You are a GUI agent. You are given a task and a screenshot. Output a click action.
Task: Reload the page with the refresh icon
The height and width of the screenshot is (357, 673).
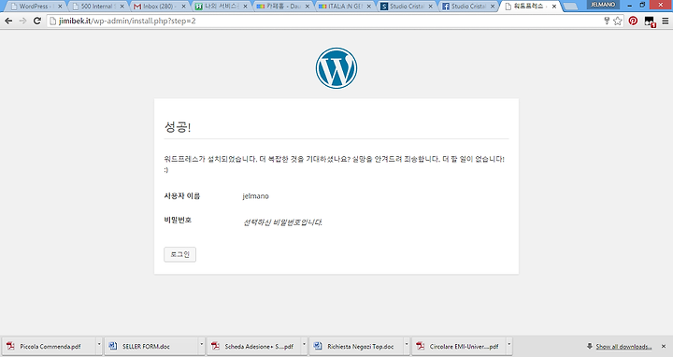(37, 21)
